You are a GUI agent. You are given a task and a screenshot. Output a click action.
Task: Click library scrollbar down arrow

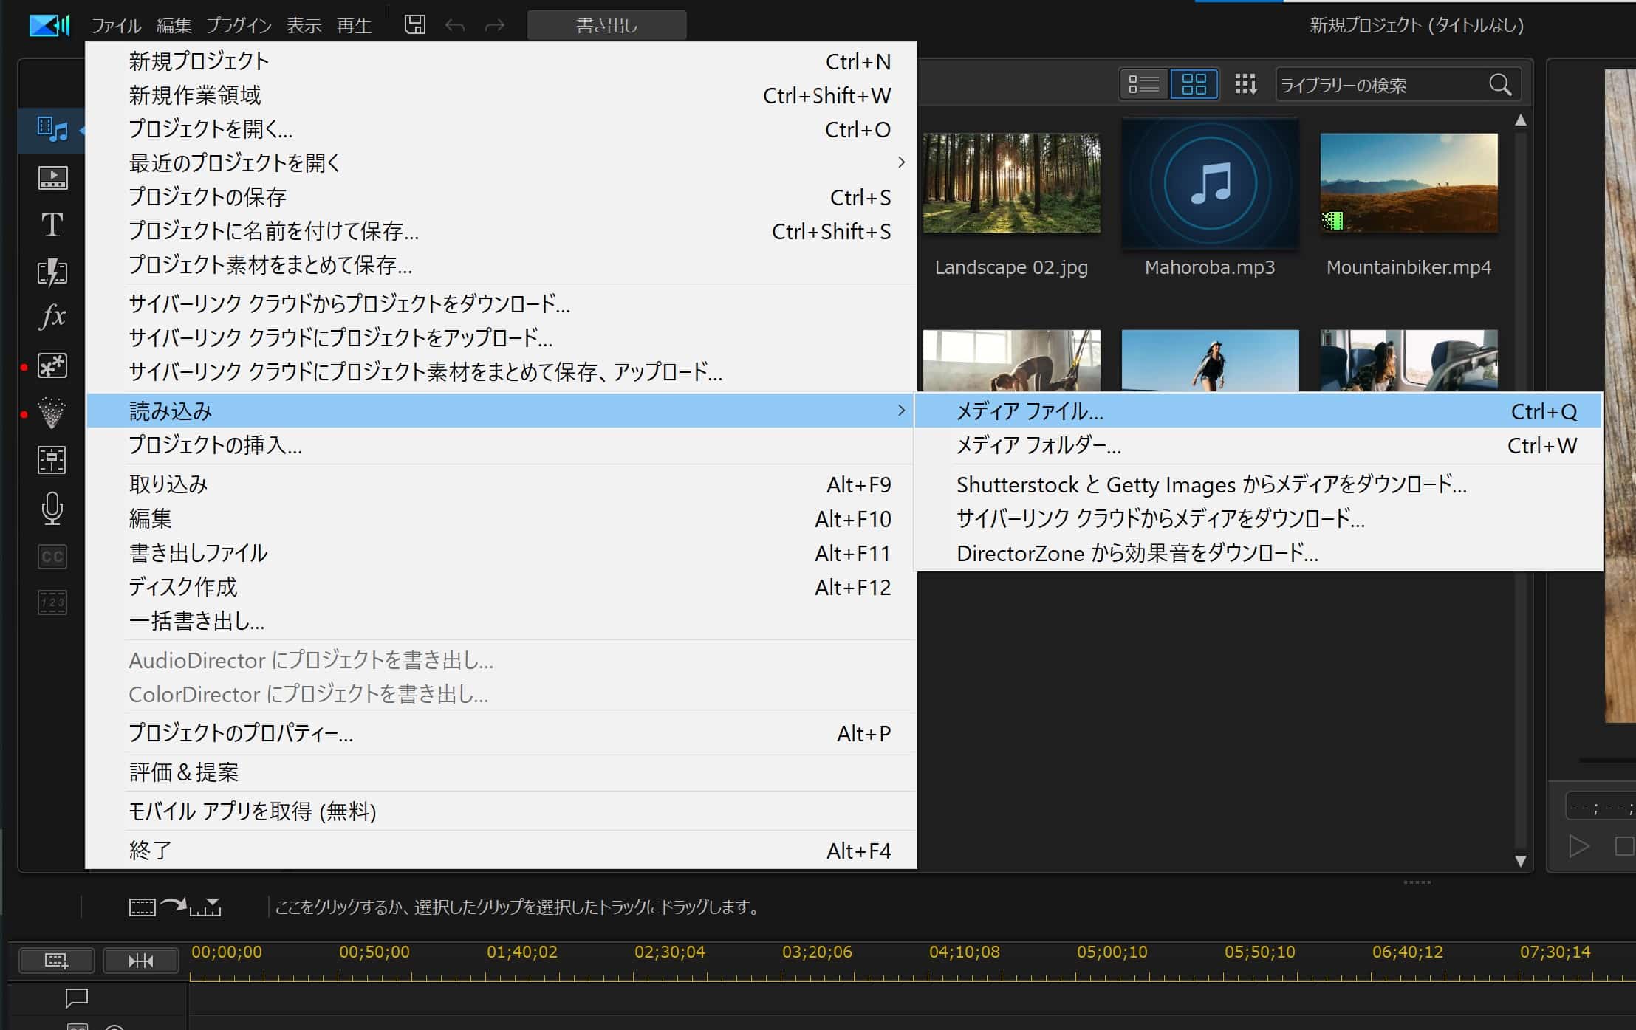(x=1520, y=861)
